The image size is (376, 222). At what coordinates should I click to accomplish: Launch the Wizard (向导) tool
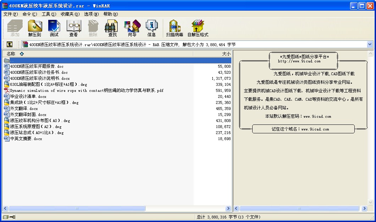pyautogui.click(x=132, y=28)
